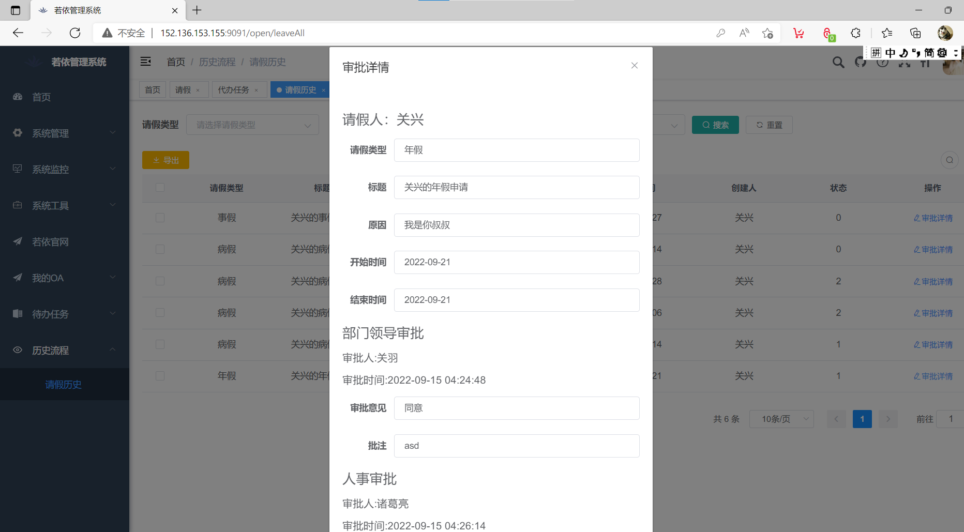
Task: Check the 事假 row checkbox
Action: pyautogui.click(x=160, y=218)
